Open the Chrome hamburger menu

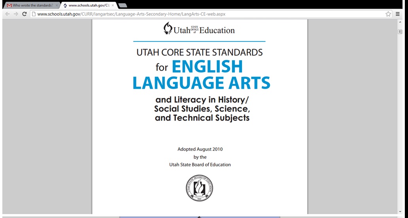point(398,14)
